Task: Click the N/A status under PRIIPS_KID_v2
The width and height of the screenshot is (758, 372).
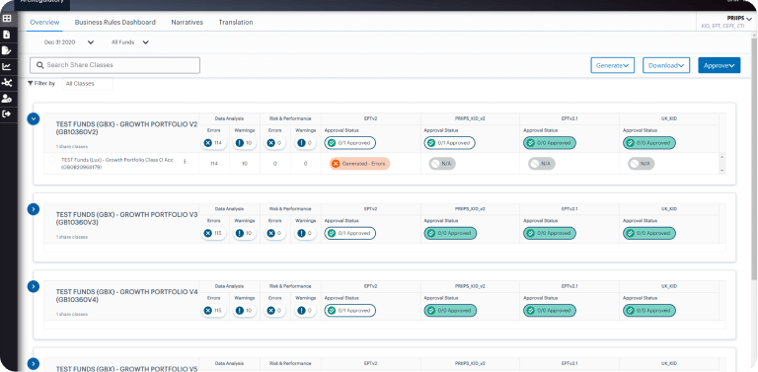Action: (442, 164)
